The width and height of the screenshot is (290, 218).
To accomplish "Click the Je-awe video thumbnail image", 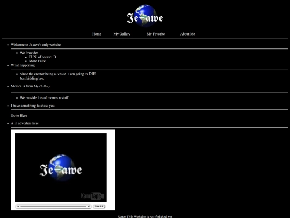I will coord(61,168).
